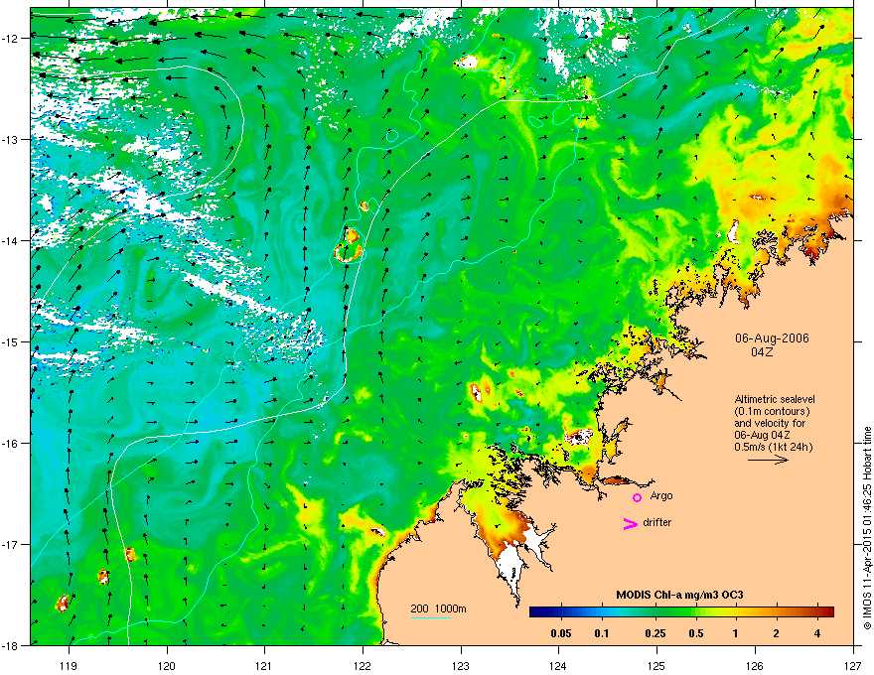Viewport: 874px width, 675px height.
Task: Click the latitude axis label '-17'
Action: click(11, 544)
